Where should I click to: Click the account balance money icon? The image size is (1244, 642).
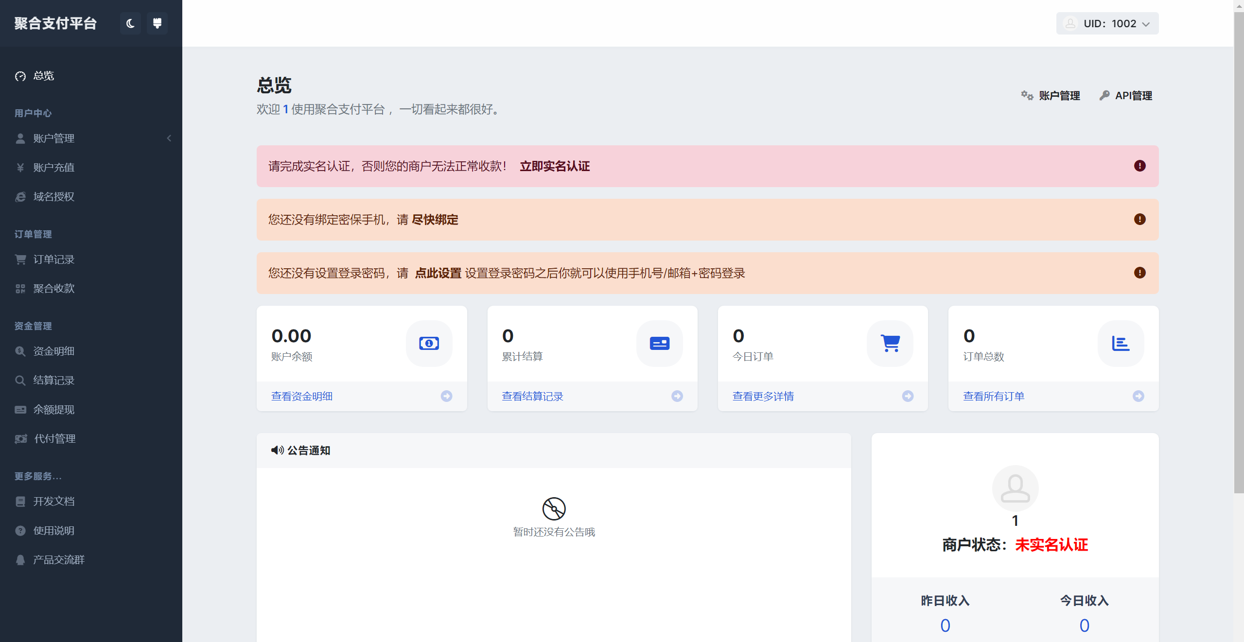coord(429,344)
